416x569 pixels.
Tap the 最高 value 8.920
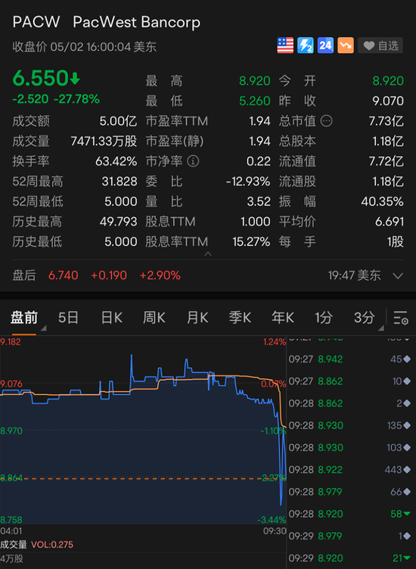click(255, 80)
